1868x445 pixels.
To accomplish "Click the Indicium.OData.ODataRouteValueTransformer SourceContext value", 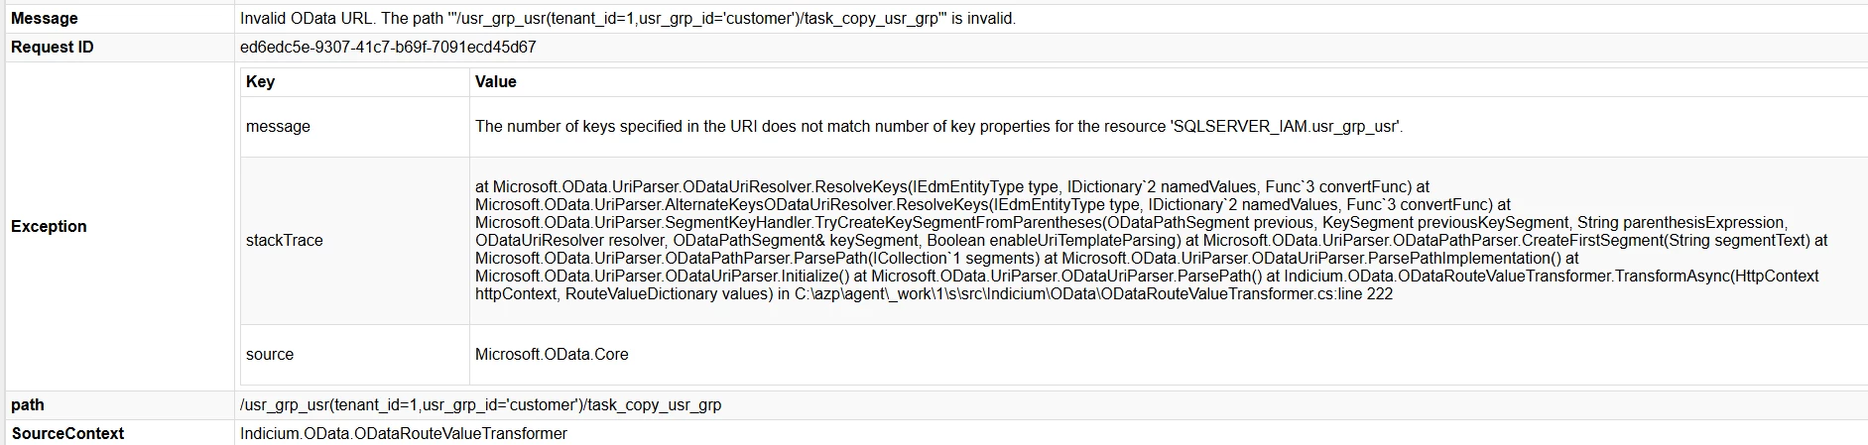I will (x=404, y=434).
